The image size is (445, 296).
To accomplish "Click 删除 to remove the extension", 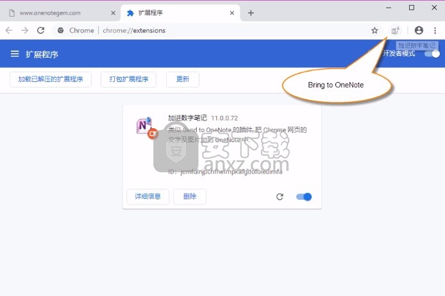I will click(x=190, y=197).
